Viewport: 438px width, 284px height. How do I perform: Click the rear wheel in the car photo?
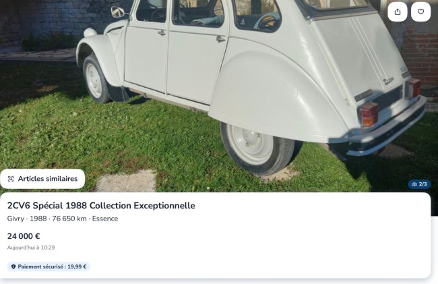pyautogui.click(x=257, y=149)
